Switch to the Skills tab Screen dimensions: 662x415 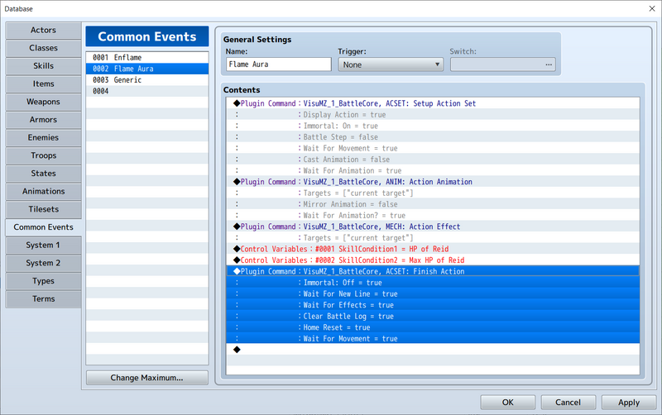point(43,66)
